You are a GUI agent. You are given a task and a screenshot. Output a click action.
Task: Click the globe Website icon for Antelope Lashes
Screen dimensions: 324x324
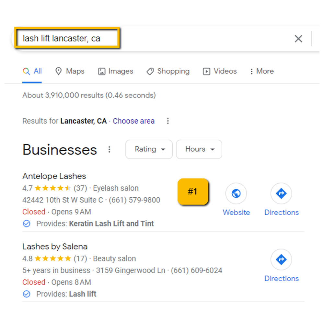click(x=236, y=194)
